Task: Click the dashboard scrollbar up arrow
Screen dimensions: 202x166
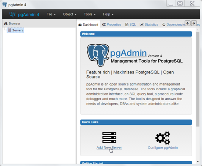Action: 198,30
